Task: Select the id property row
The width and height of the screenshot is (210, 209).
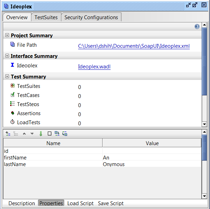Action: click(x=102, y=151)
